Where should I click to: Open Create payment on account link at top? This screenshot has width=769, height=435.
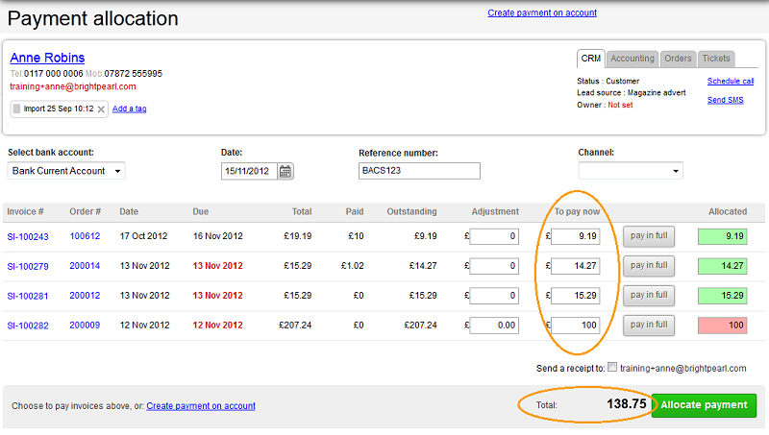[542, 12]
